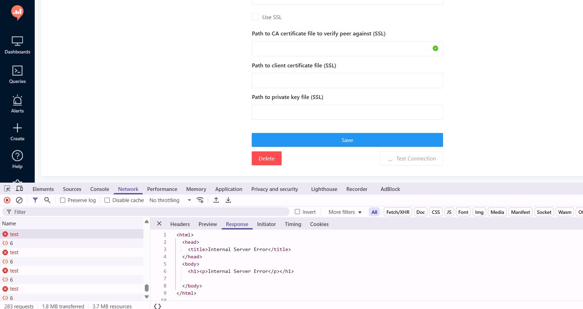
Task: Click the private key file path field
Action: [347, 112]
